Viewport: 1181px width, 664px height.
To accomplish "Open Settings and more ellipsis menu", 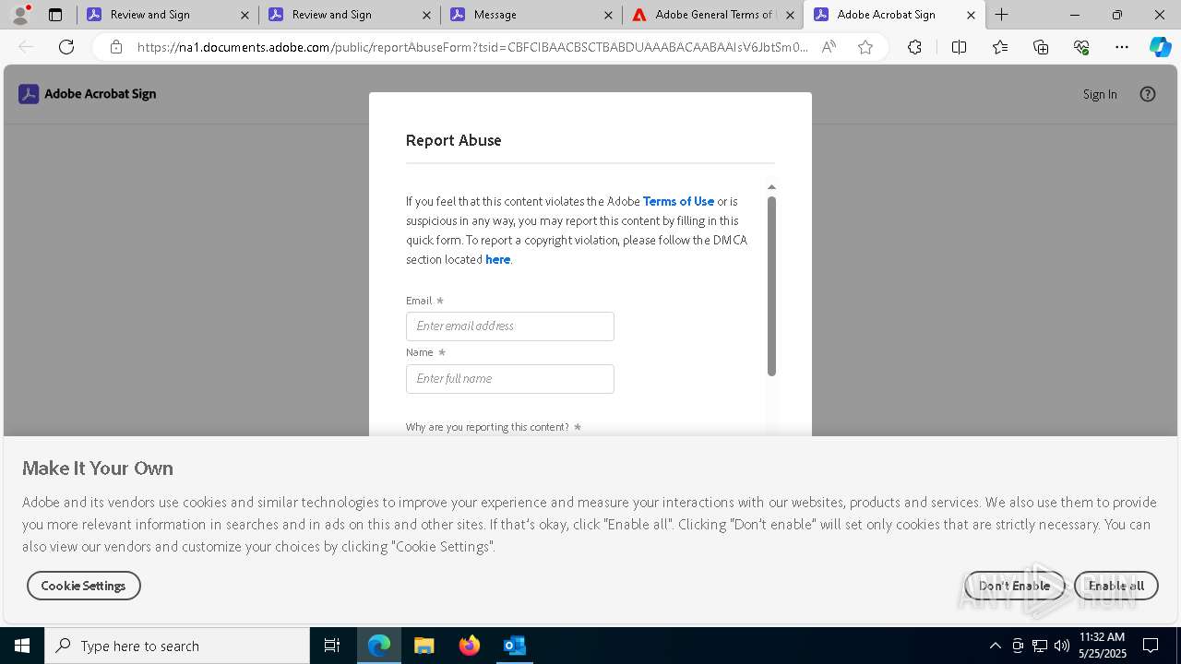I will [1122, 47].
